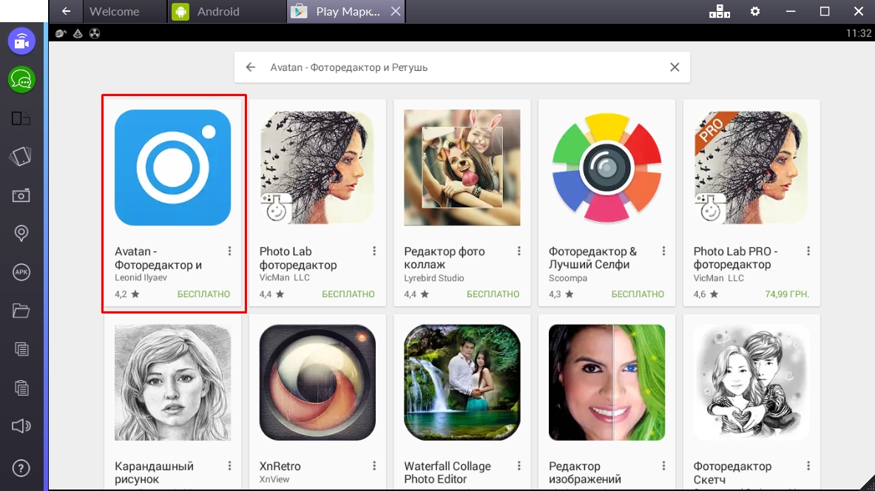
Task: Expand options menu for XnRetro app
Action: point(374,467)
